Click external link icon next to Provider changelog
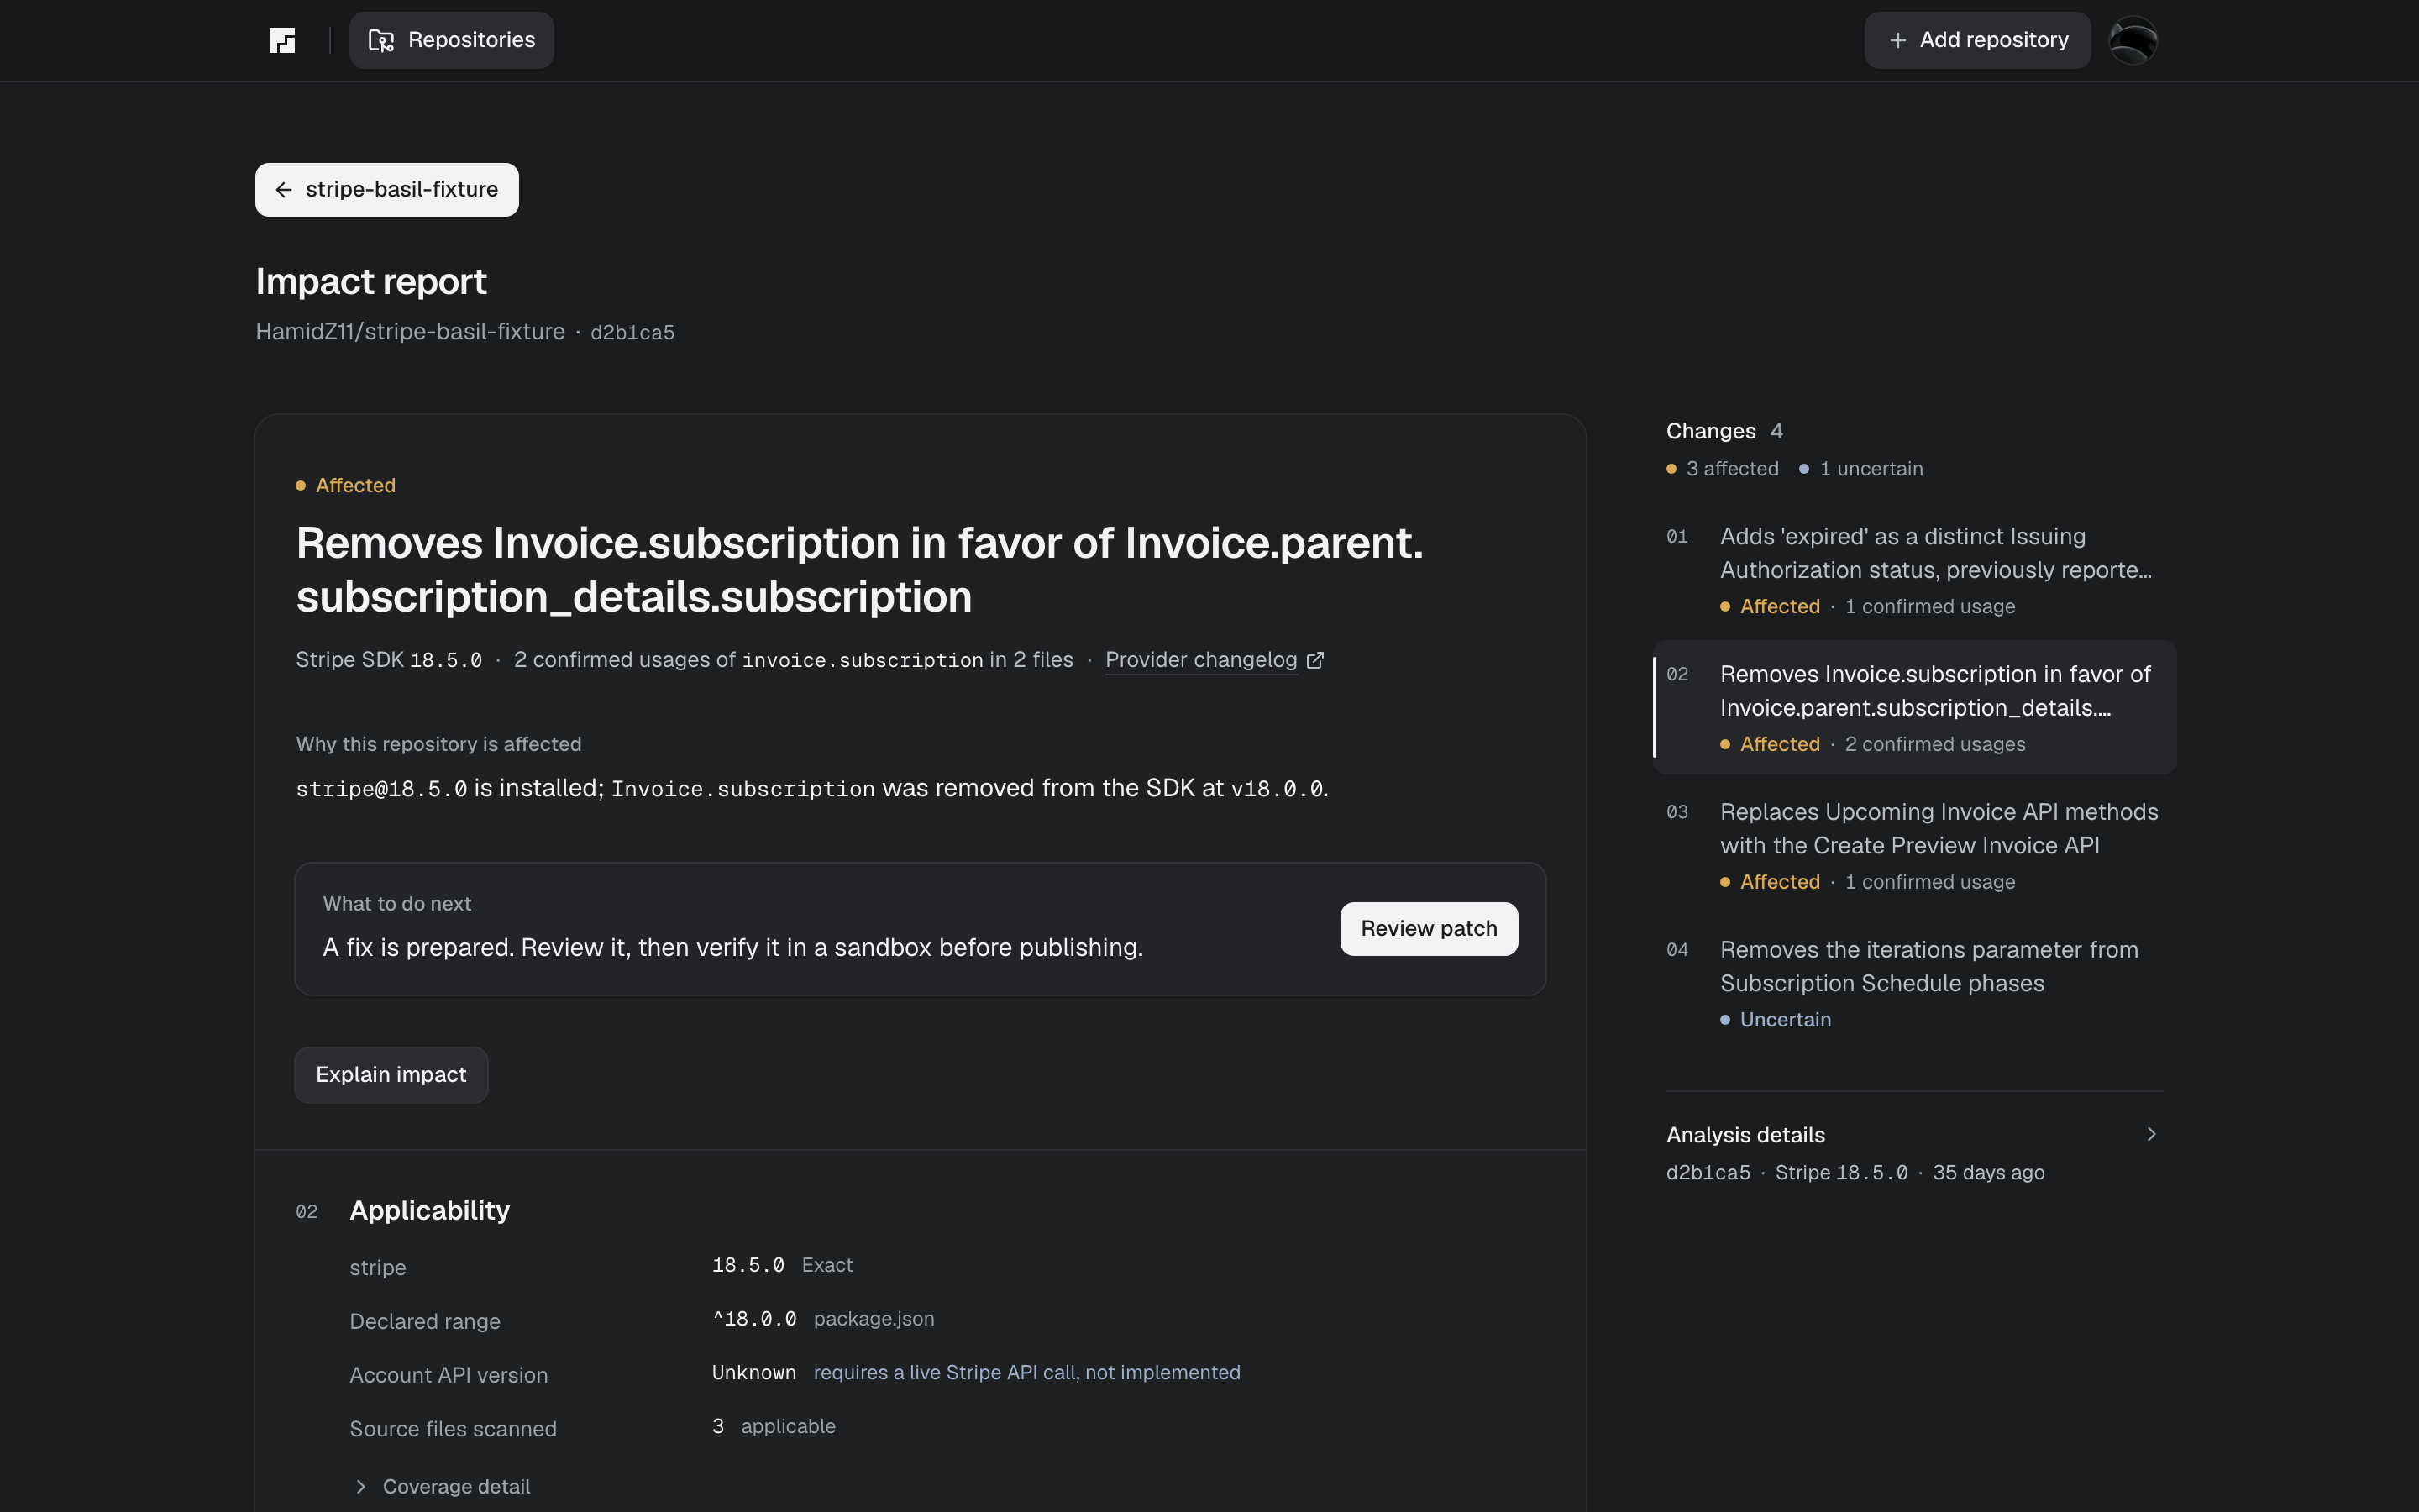 1315,660
